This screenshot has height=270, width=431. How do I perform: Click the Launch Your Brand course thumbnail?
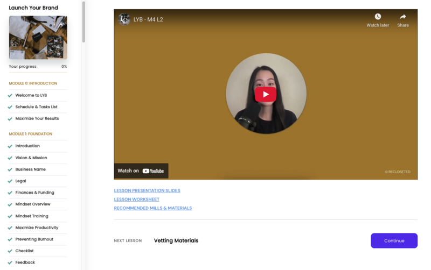(38, 37)
